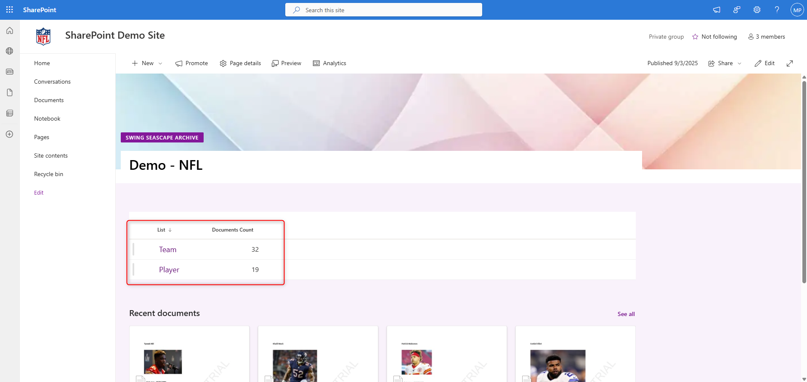This screenshot has width=807, height=382.
Task: Click the NFL site logo
Action: click(x=43, y=37)
